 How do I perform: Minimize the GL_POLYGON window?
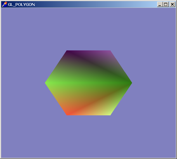pos(160,4)
